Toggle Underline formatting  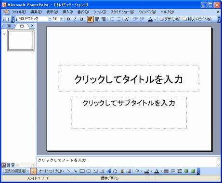tap(81, 19)
